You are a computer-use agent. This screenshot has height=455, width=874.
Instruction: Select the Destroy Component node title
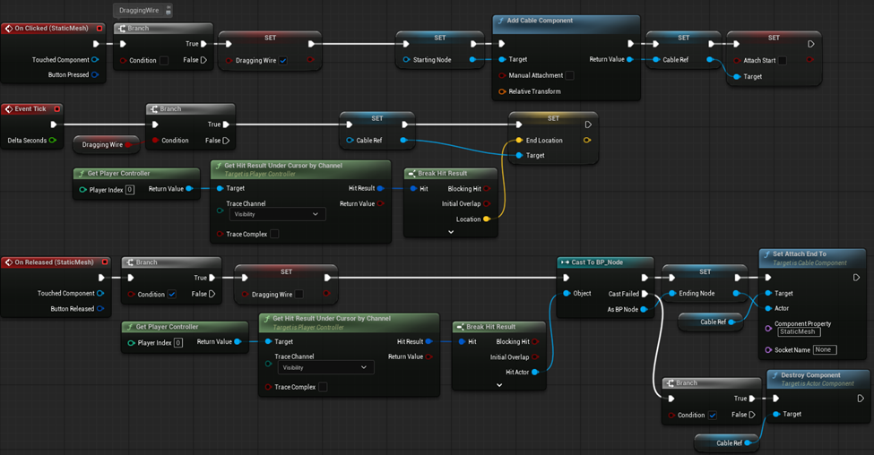pos(810,375)
